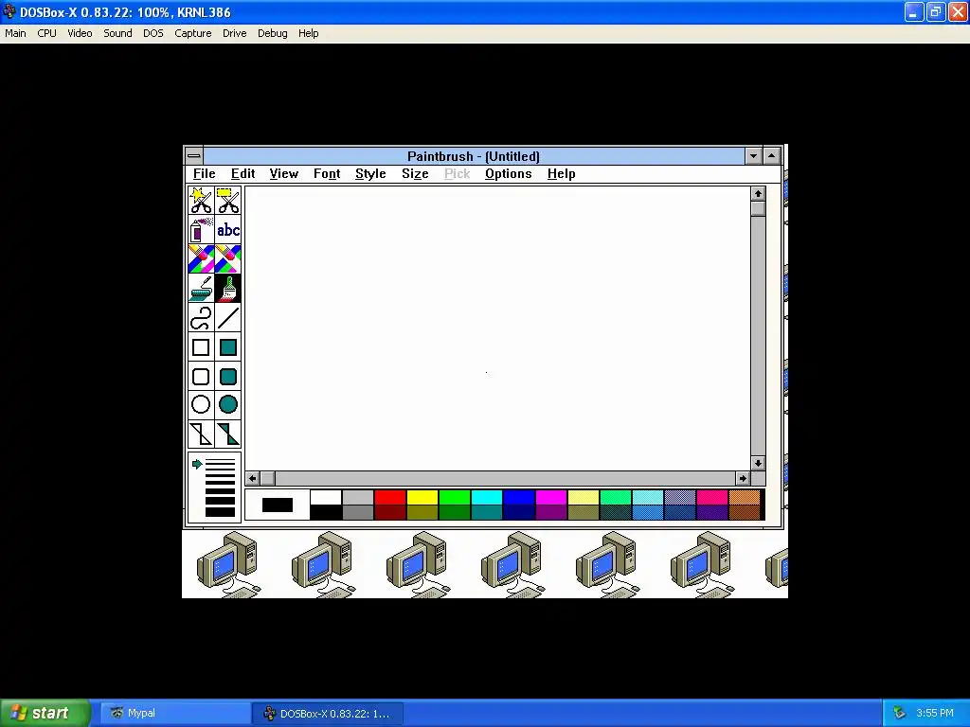Open DOSBox-X Capture menu
Image resolution: width=970 pixels, height=727 pixels.
click(x=193, y=33)
